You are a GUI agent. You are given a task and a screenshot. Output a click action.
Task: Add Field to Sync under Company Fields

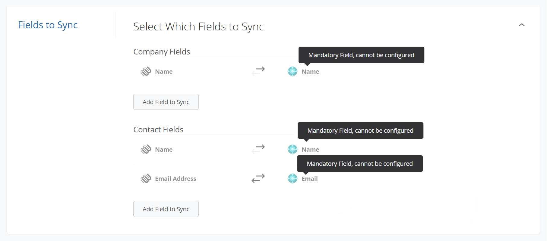point(166,102)
